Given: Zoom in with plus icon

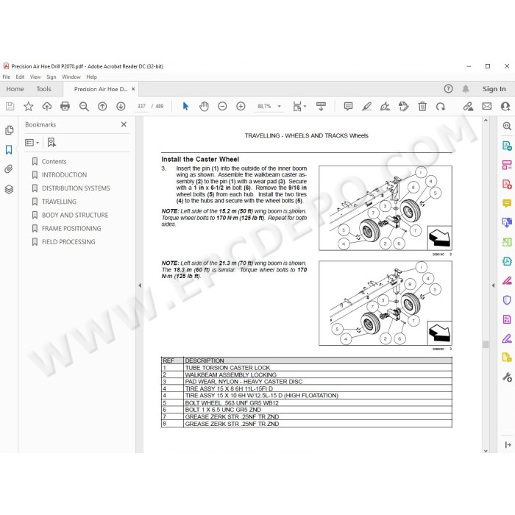Looking at the screenshot, I should tap(241, 106).
